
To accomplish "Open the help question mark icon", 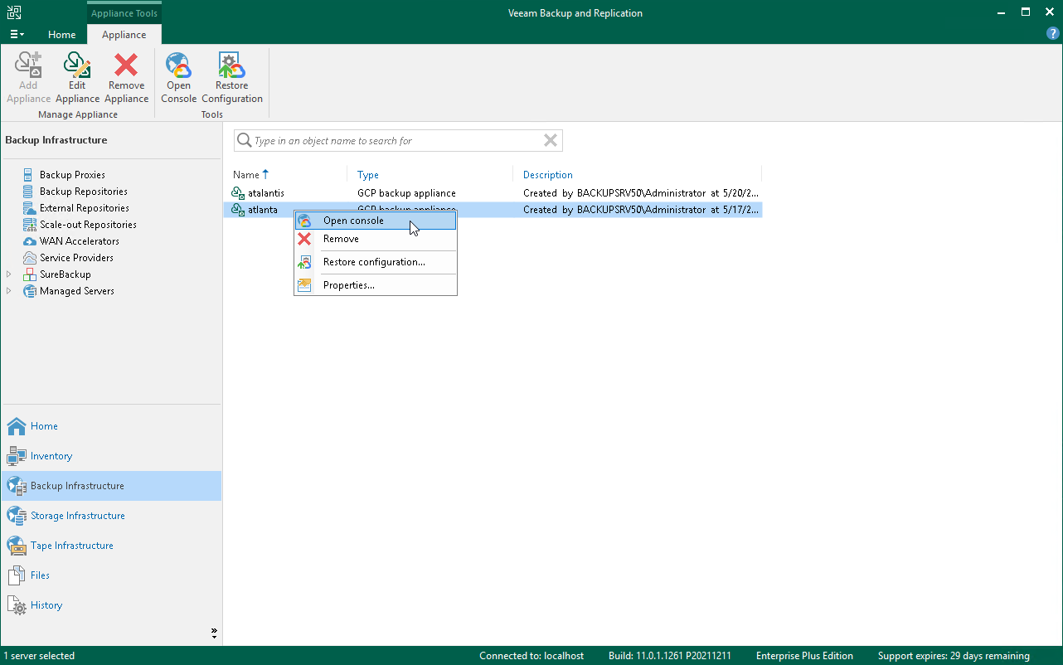I will point(1052,34).
